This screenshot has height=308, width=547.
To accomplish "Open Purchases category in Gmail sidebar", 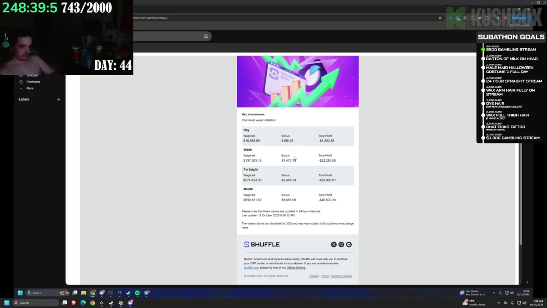I will pos(33,82).
